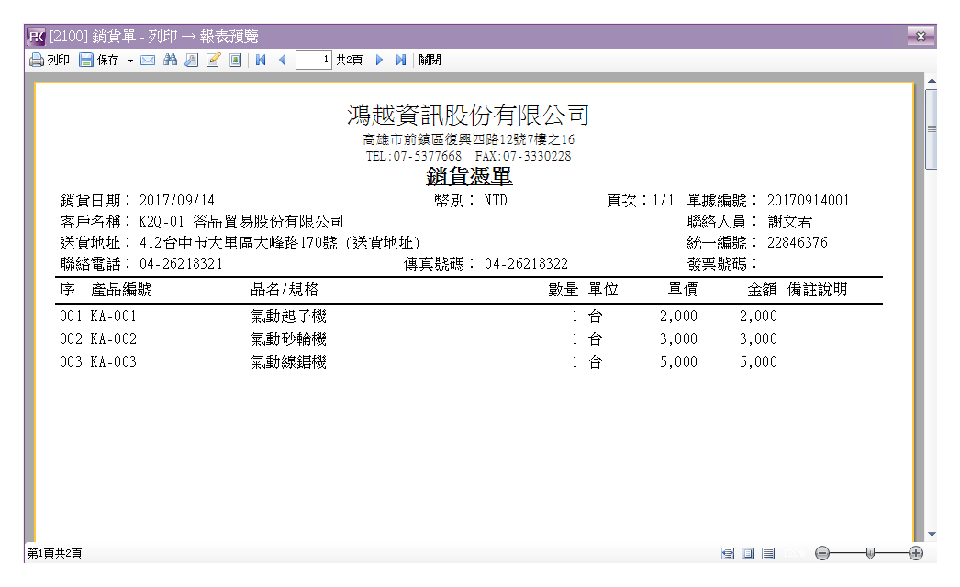Send the report by email envelope icon
Viewport: 960px width, 587px height.
pyautogui.click(x=148, y=60)
